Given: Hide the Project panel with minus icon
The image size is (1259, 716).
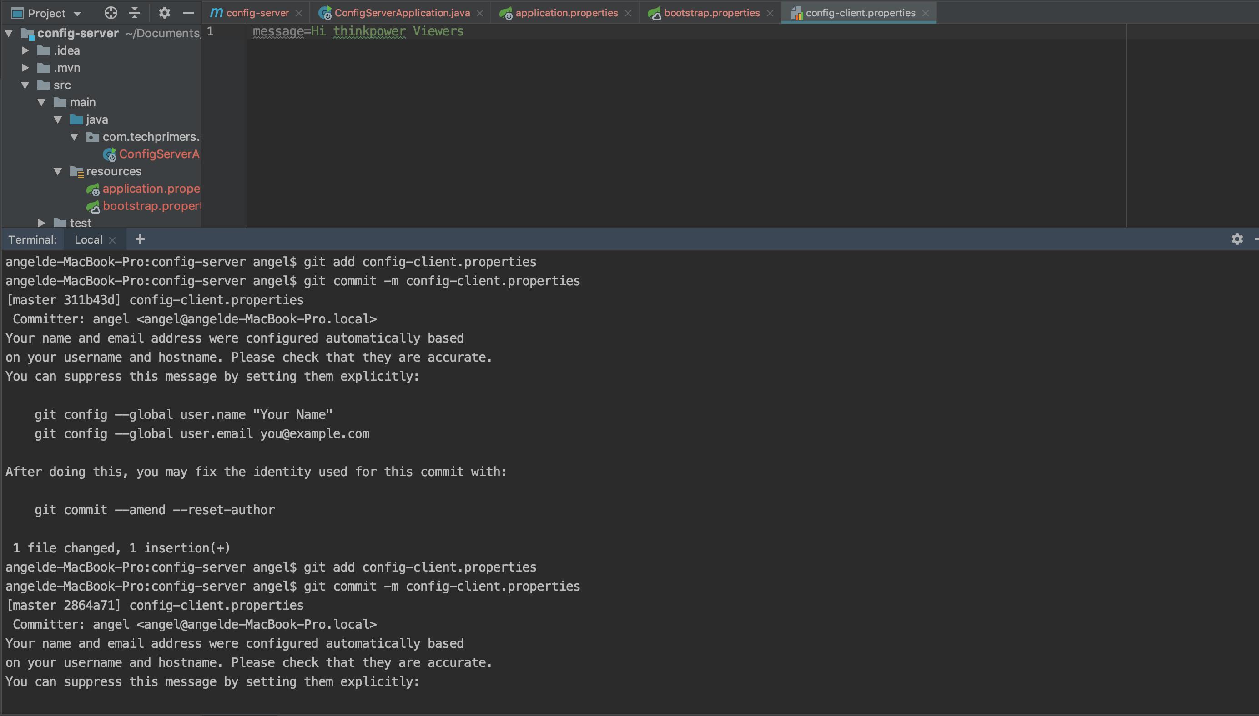Looking at the screenshot, I should coord(188,13).
